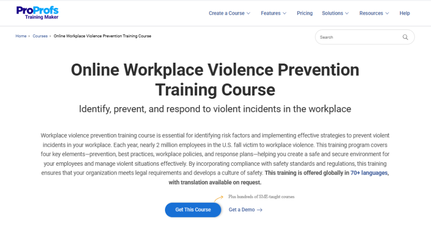This screenshot has height=228, width=431.
Task: Expand the Resources chevron arrow
Action: (x=387, y=13)
